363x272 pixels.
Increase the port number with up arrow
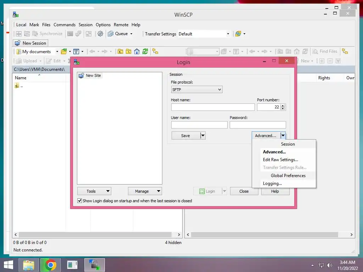(x=283, y=106)
